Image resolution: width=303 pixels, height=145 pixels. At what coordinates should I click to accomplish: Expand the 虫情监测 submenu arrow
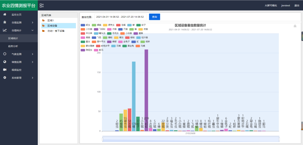[x=33, y=23]
